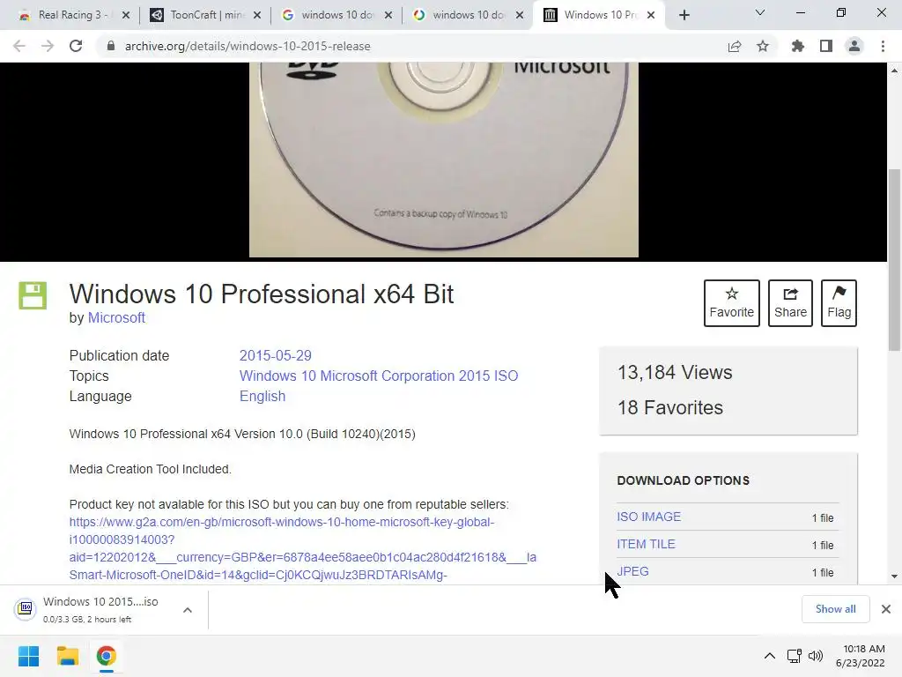The height and width of the screenshot is (677, 902).
Task: Close the downloads bar
Action: point(886,609)
